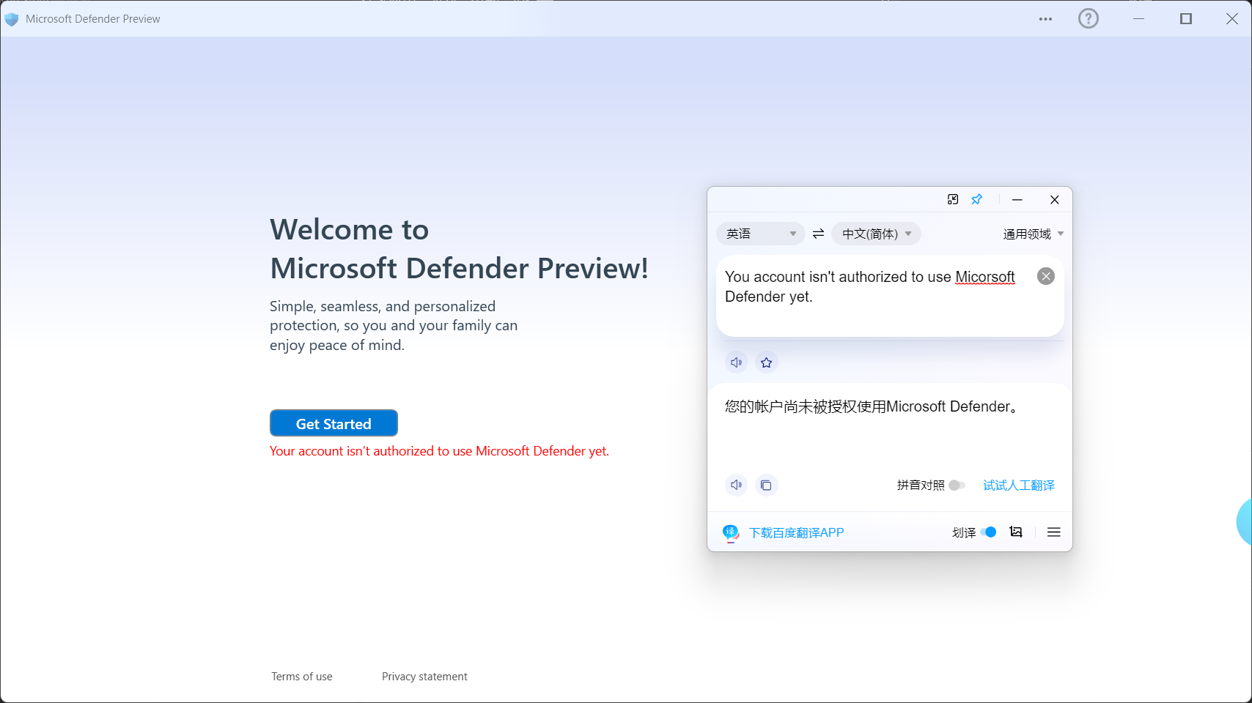This screenshot has height=703, width=1252.
Task: Toggle the translator pin-on-top icon
Action: tap(977, 199)
